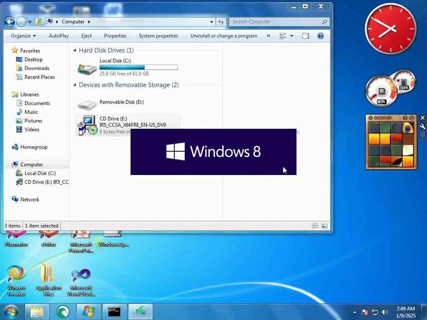Click the Windows flag taskbar button

tap(89, 312)
